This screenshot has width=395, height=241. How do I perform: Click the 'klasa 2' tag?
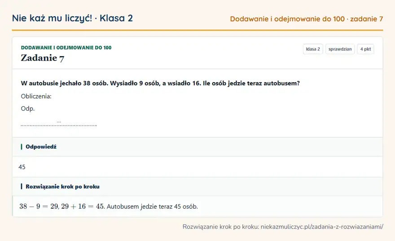(313, 49)
